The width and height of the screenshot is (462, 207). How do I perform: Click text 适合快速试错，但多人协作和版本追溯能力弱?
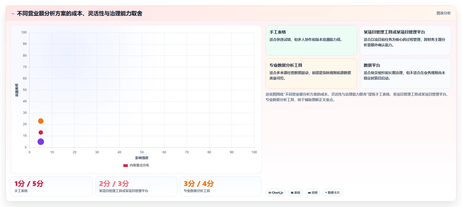click(306, 39)
